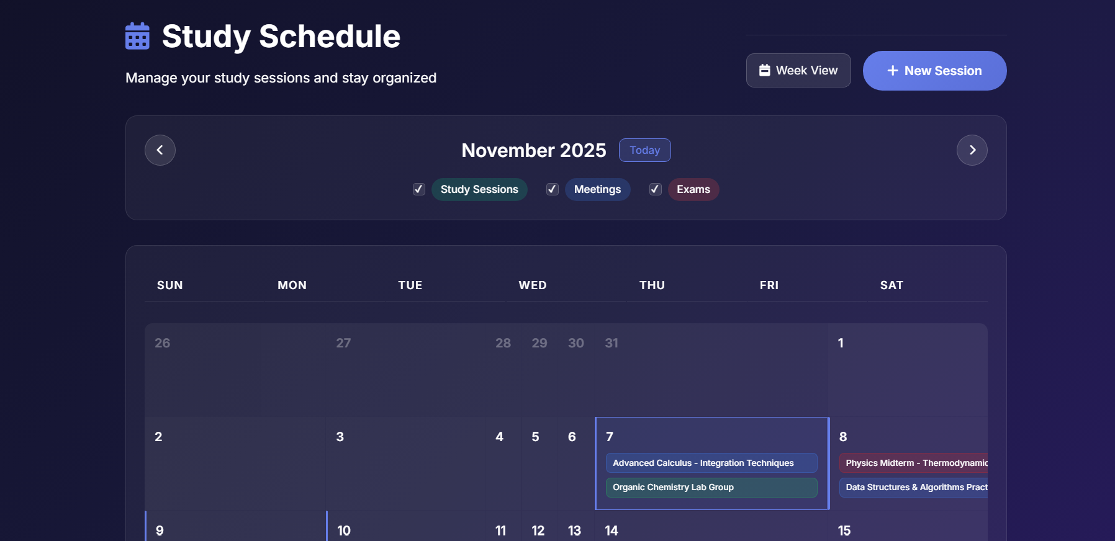Disable the Exams filter checkbox
Screen dimensions: 1115x541
(655, 189)
